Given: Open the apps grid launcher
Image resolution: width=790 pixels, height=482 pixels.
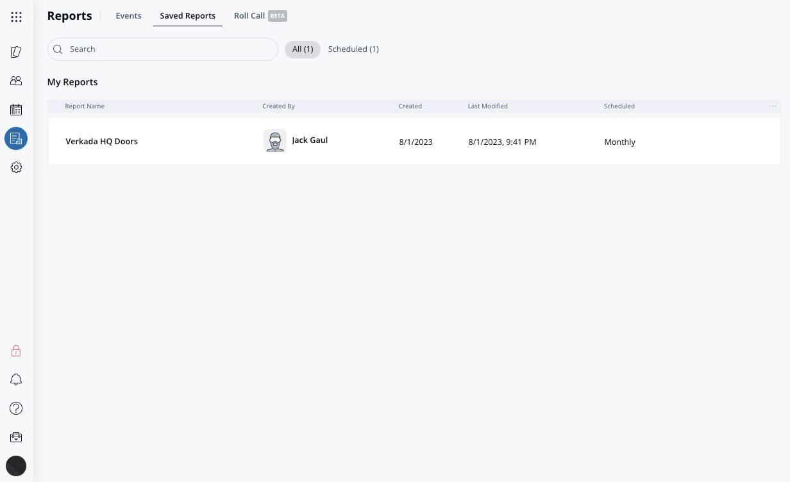Looking at the screenshot, I should (16, 17).
